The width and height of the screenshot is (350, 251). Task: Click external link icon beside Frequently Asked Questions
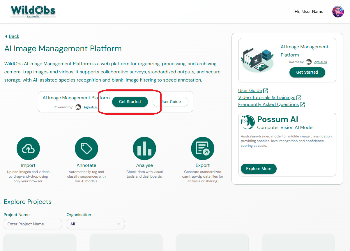pos(302,105)
